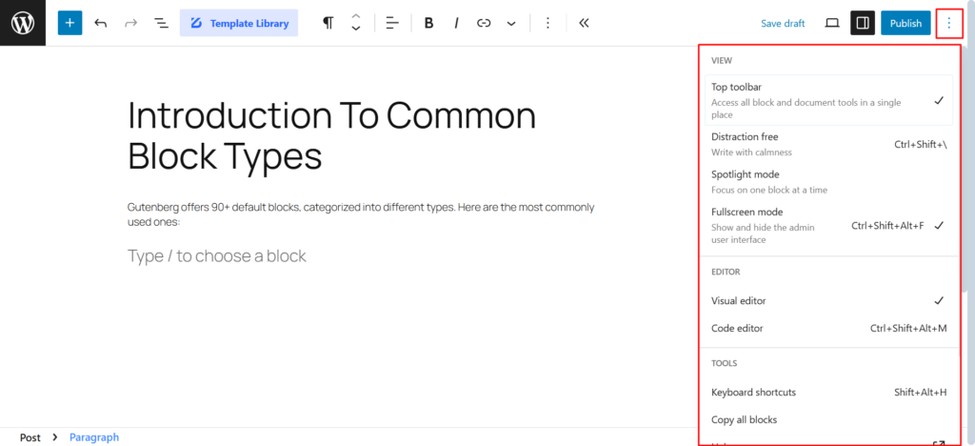Move block up with the up chevron
Viewport: 975px width, 446px height.
[x=356, y=17]
